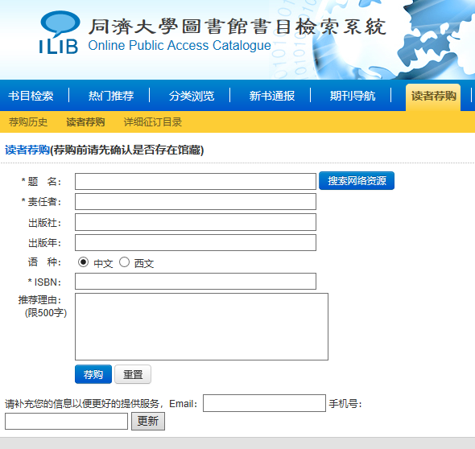Image resolution: width=475 pixels, height=449 pixels.
Task: Submit the form with 荐购 button
Action: point(93,374)
